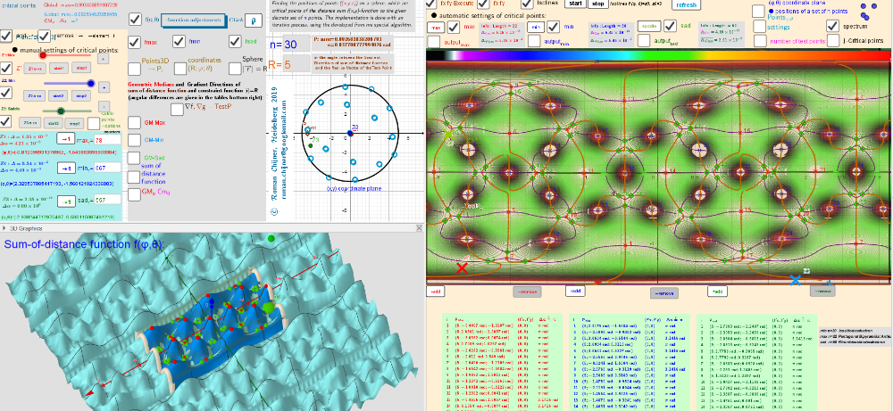Image resolution: width=893 pixels, height=411 pixels.
Task: Click the rainbow spectrum color bar
Action: coord(658,55)
